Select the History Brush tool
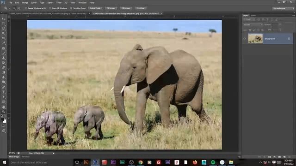Viewport: 296px width, 166px height. click(x=3, y=63)
